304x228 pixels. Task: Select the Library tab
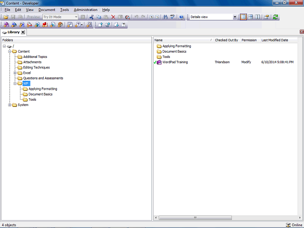(x=13, y=32)
